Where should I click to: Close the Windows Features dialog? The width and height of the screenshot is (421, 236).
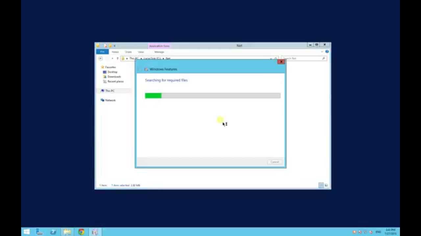click(x=281, y=62)
